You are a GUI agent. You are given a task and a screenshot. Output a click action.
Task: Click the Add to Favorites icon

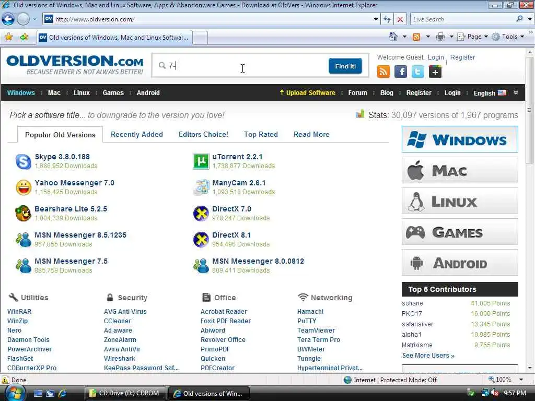point(24,37)
